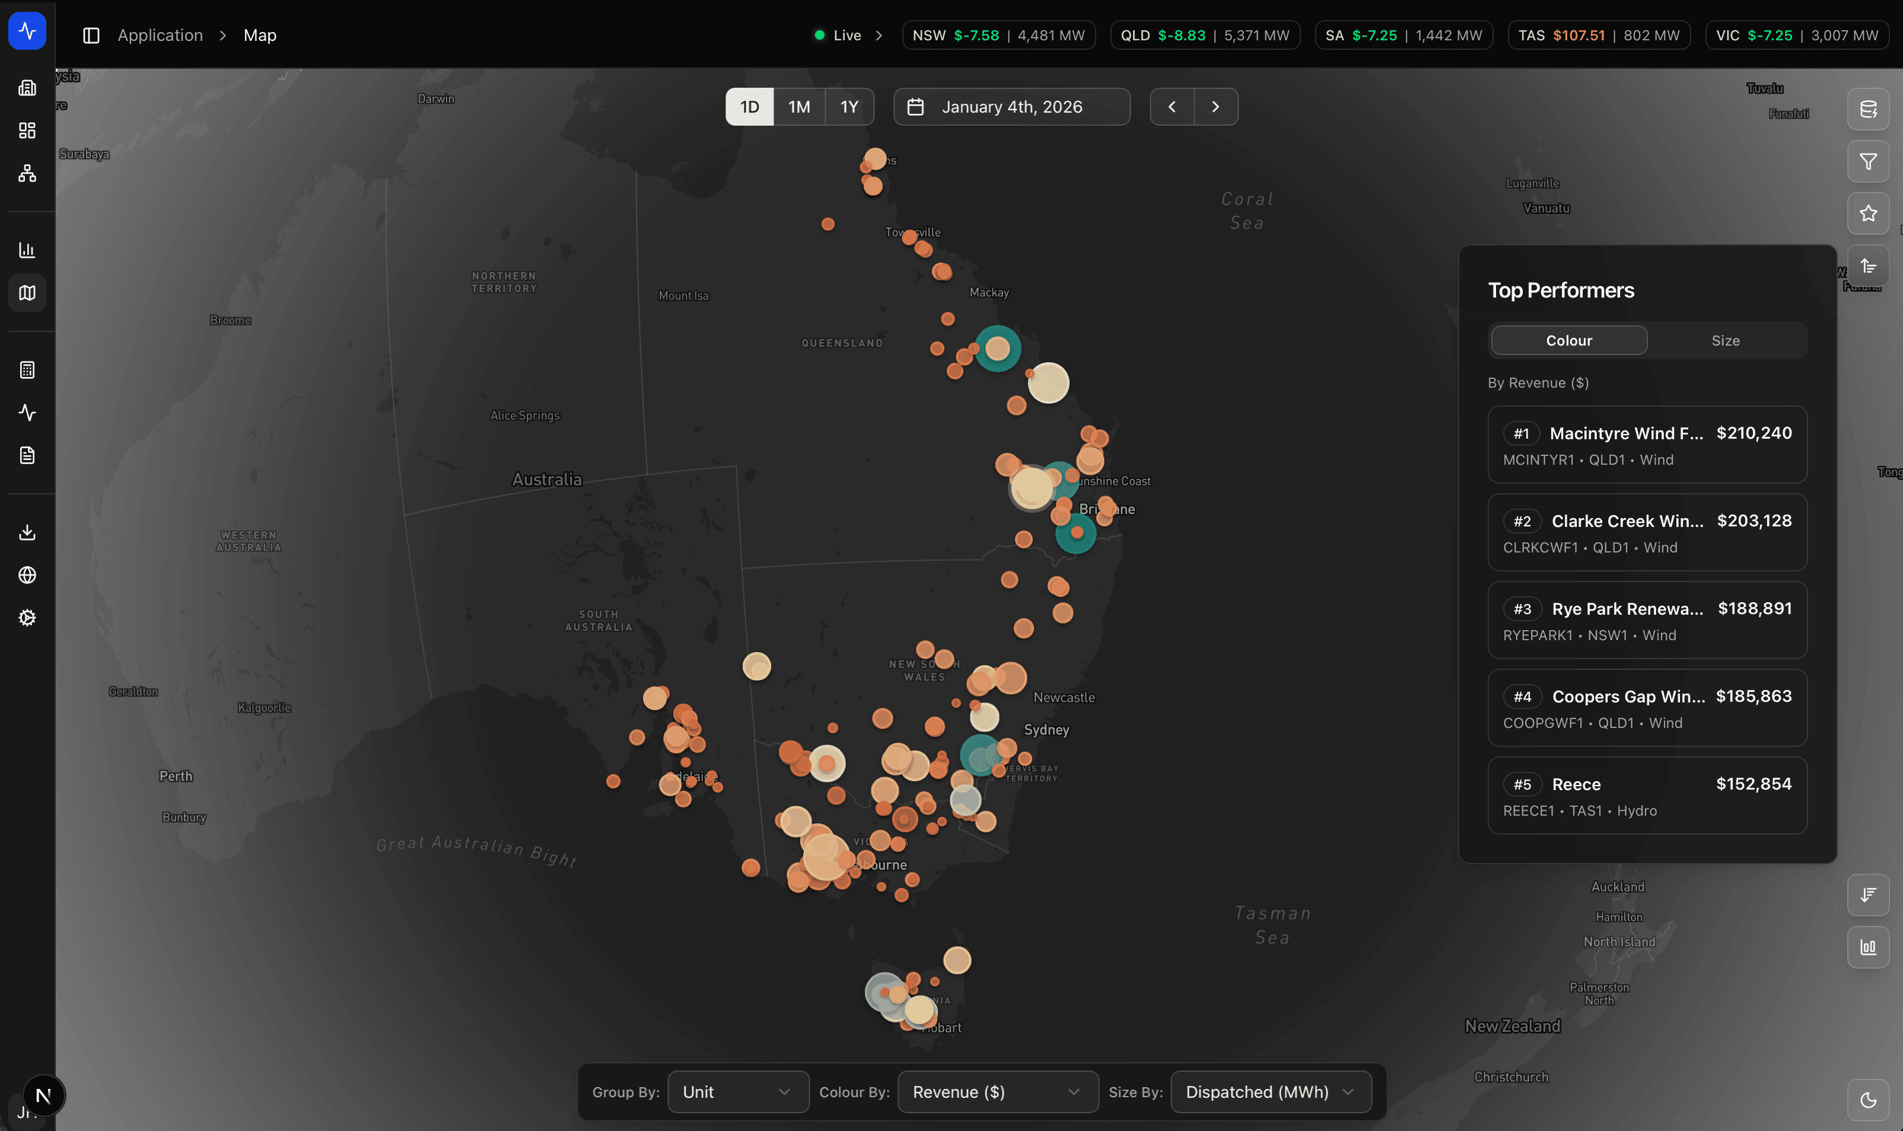
Task: Switch time range to 1M
Action: (x=798, y=107)
